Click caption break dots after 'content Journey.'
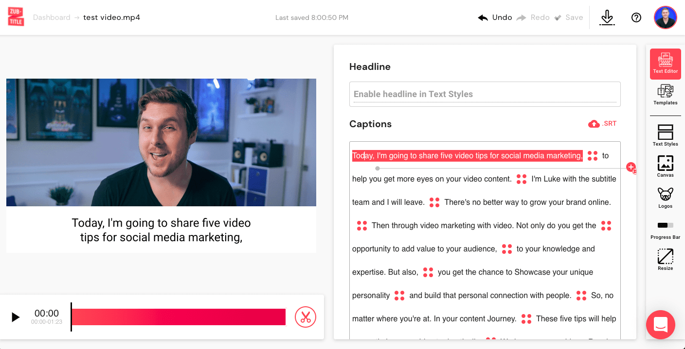 click(526, 319)
